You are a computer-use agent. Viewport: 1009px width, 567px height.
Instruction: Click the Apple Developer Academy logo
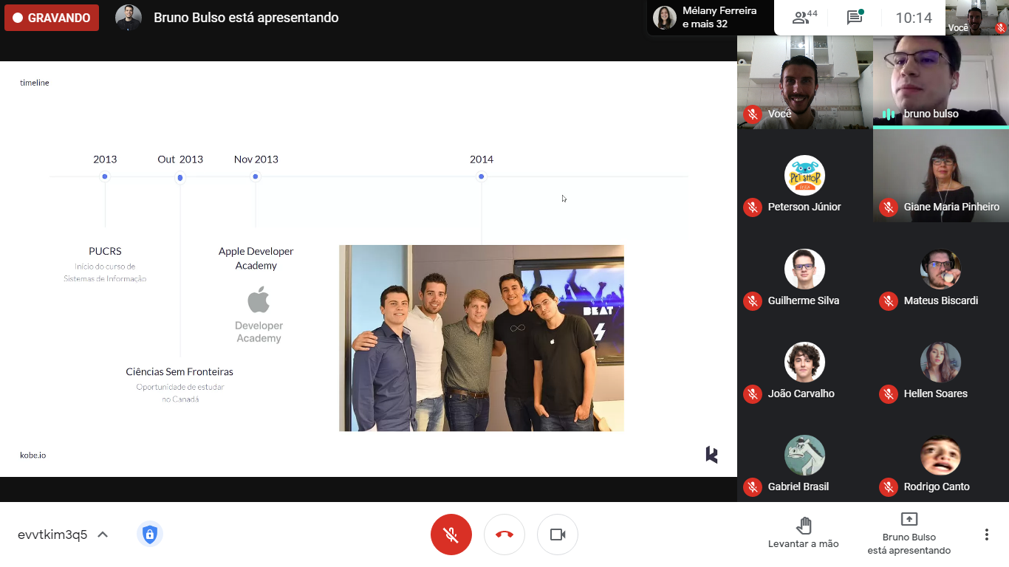pos(259,315)
